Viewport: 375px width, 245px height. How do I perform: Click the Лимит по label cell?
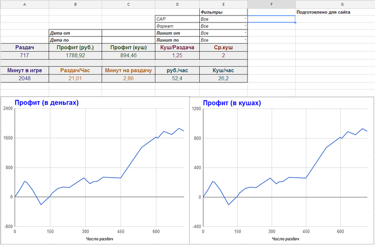[177, 40]
